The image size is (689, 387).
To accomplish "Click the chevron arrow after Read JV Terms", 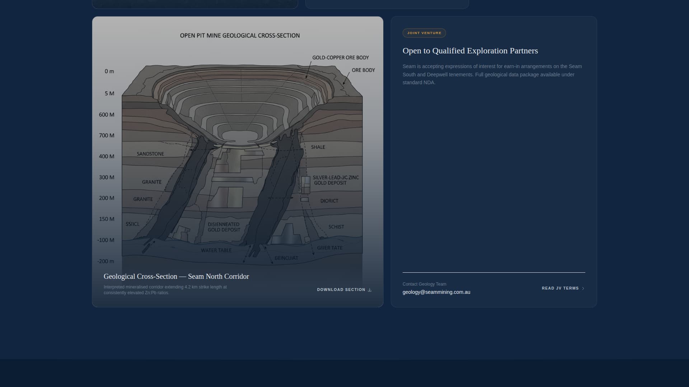I will click(x=583, y=288).
